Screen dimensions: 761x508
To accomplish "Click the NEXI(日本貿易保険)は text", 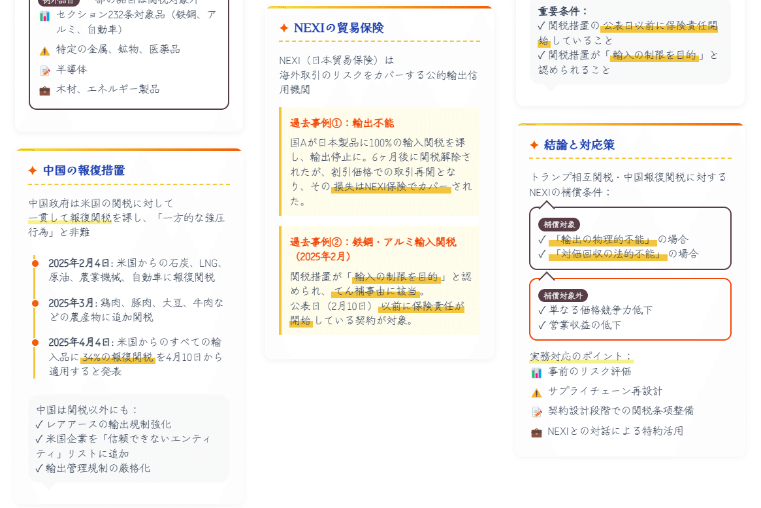I will tap(337, 61).
